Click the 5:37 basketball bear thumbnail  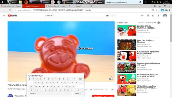coord(127,79)
